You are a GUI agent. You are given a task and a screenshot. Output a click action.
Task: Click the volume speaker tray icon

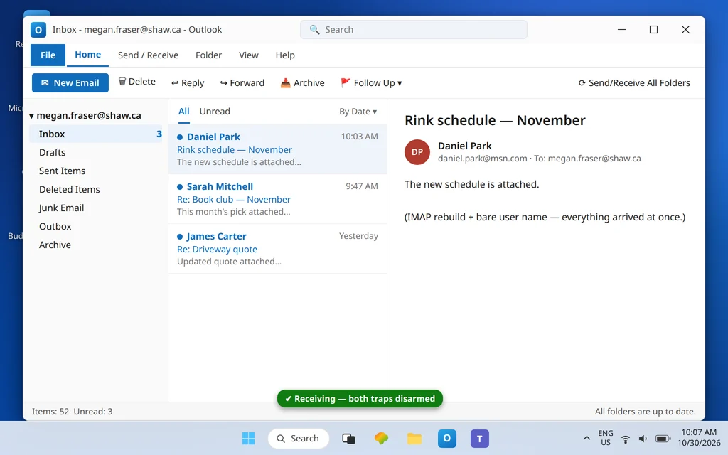point(643,439)
